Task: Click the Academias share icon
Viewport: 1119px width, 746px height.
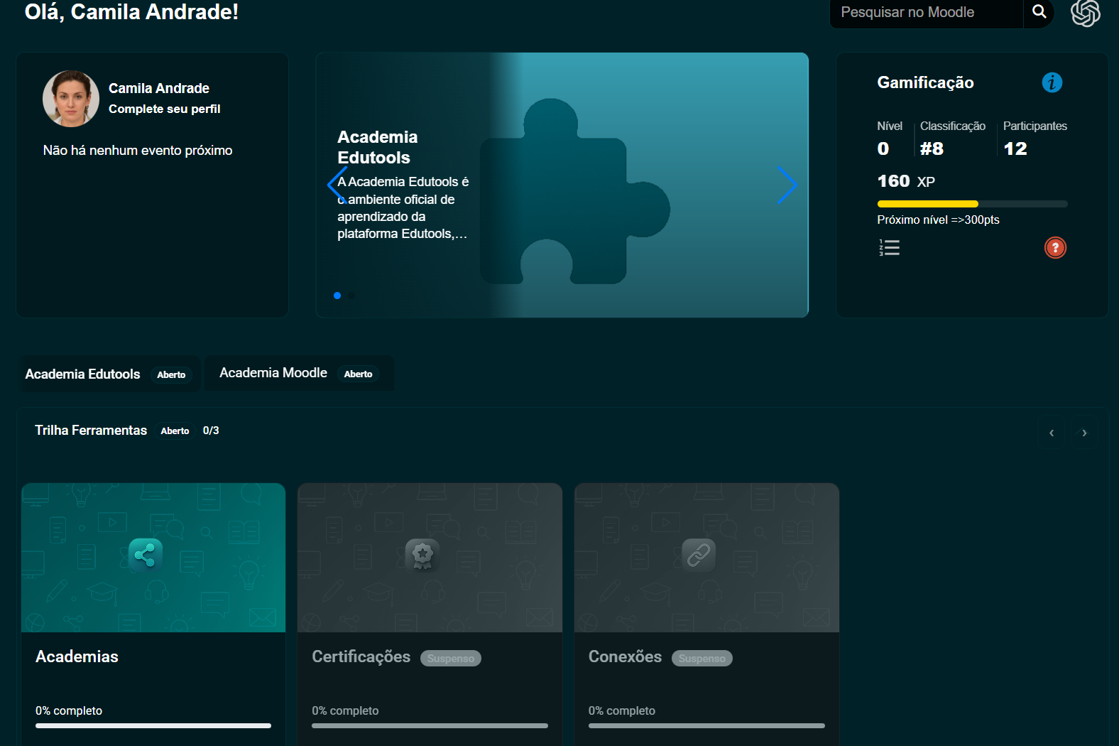Action: click(146, 555)
